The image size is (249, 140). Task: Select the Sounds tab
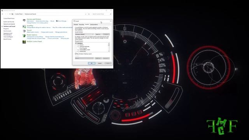[87, 24]
